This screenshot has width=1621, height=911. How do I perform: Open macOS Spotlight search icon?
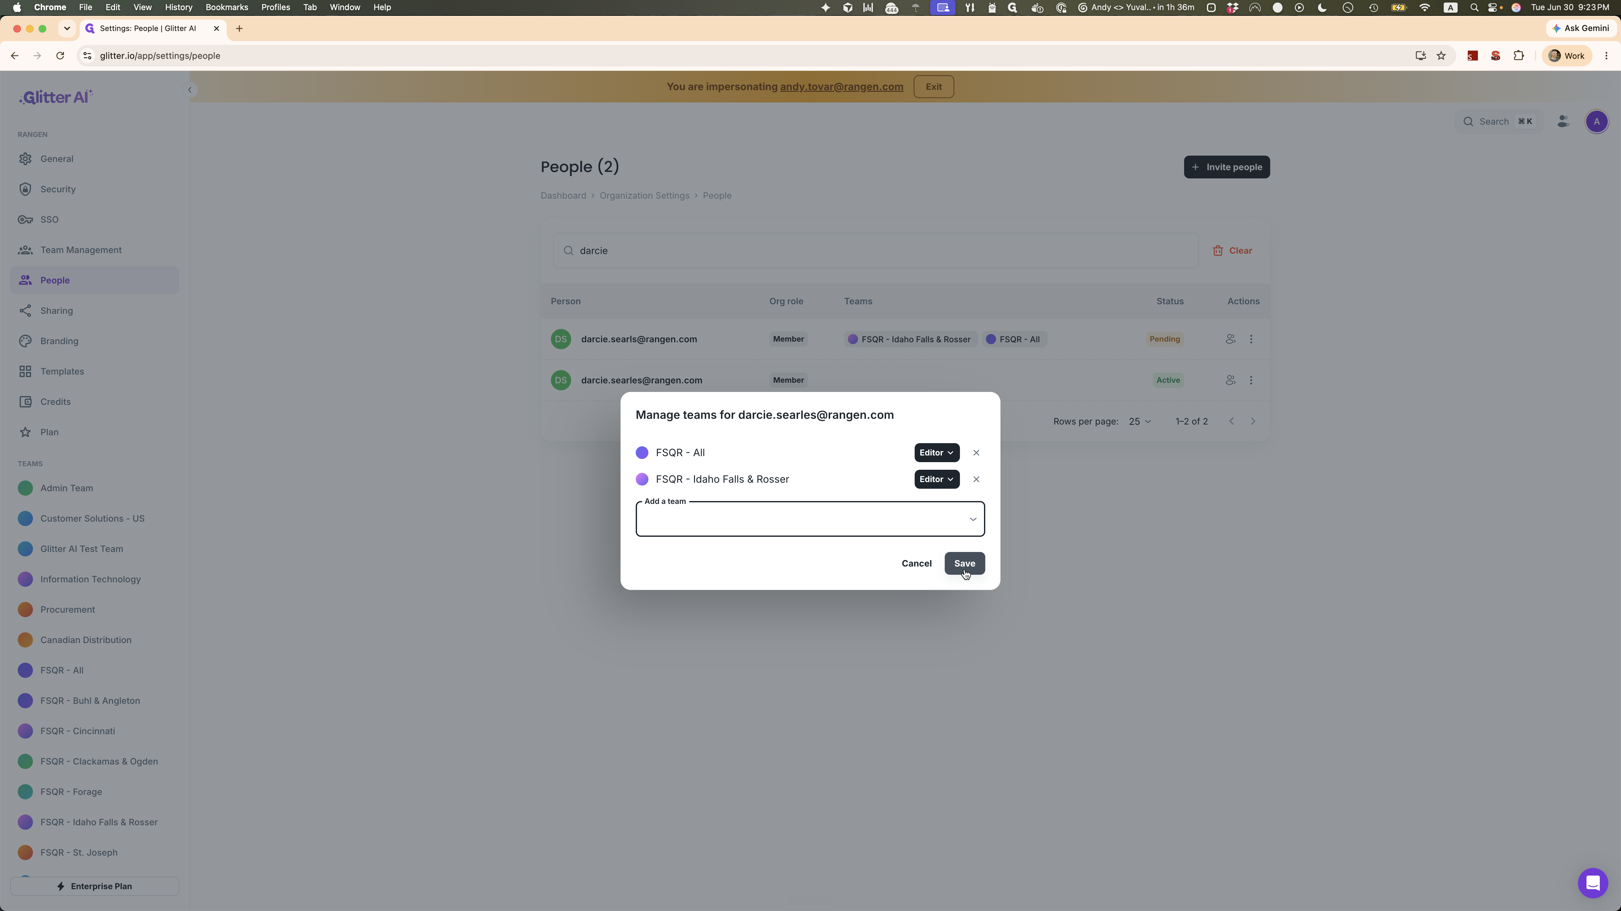tap(1474, 8)
